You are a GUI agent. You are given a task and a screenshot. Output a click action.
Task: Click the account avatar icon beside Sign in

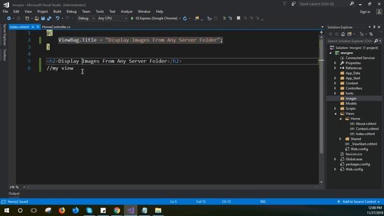click(x=379, y=12)
